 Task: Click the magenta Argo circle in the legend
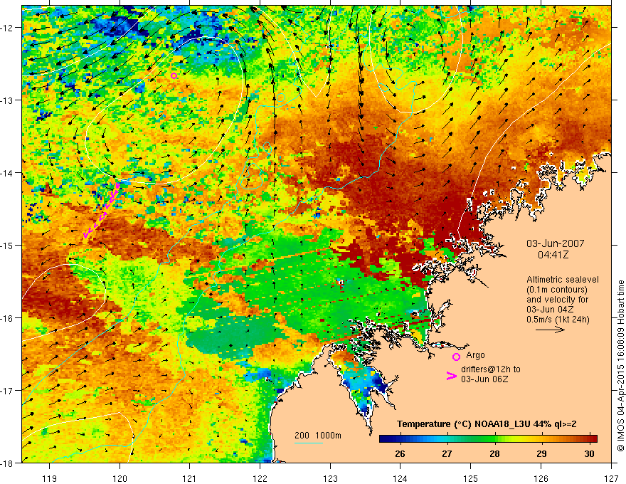(x=456, y=357)
